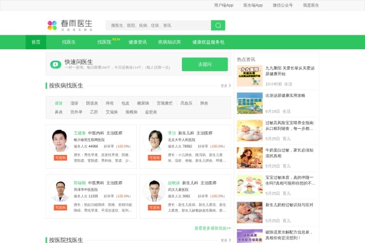
Task: Click the chevron next to 更多 in 按疾病找医生
Action: point(230,86)
